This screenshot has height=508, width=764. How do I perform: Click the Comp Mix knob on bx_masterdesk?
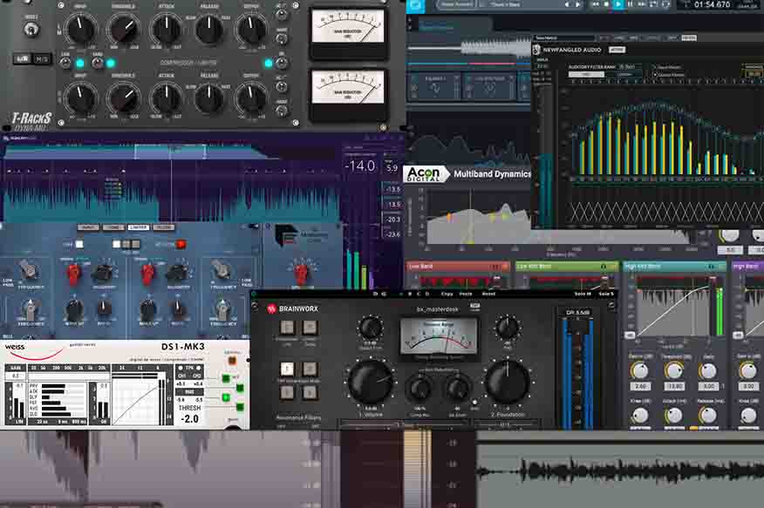pyautogui.click(x=419, y=389)
